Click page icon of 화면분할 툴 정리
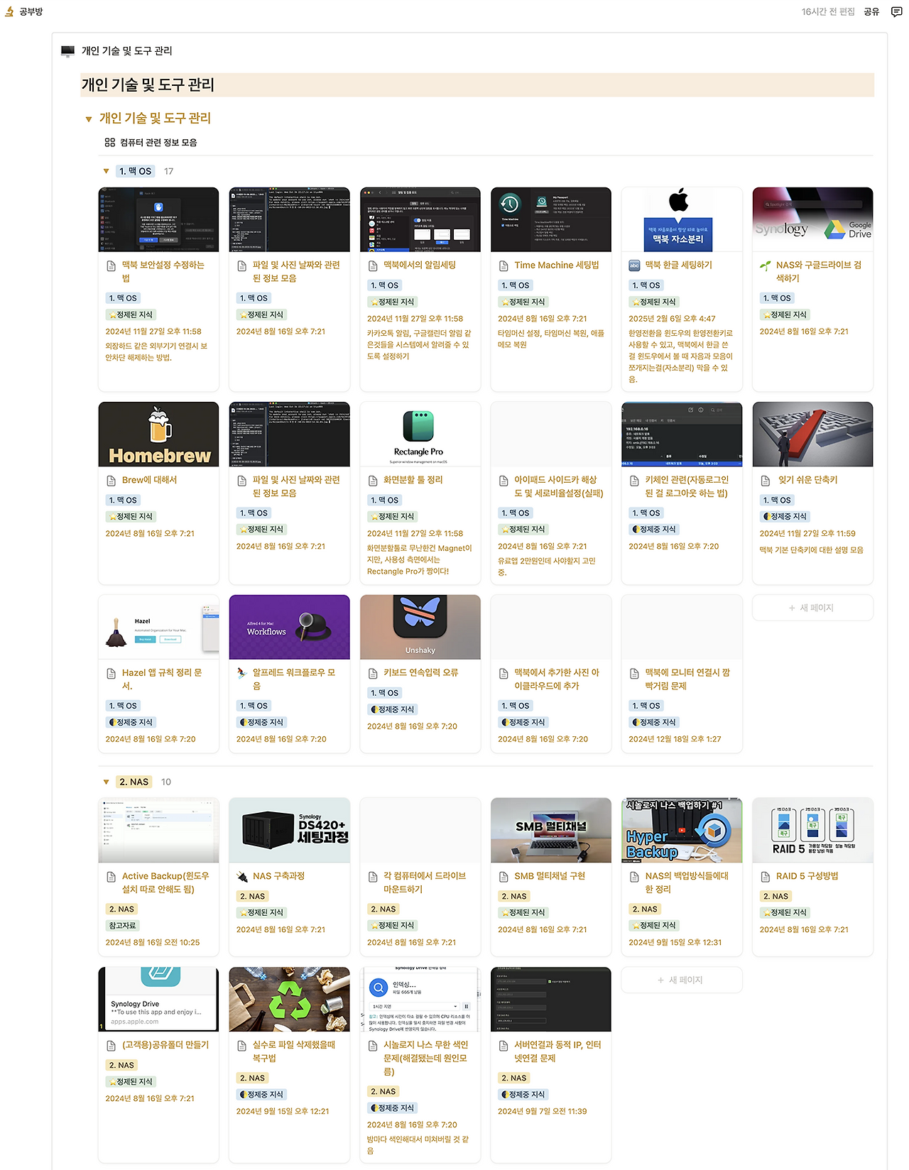The image size is (909, 1170). click(x=373, y=481)
